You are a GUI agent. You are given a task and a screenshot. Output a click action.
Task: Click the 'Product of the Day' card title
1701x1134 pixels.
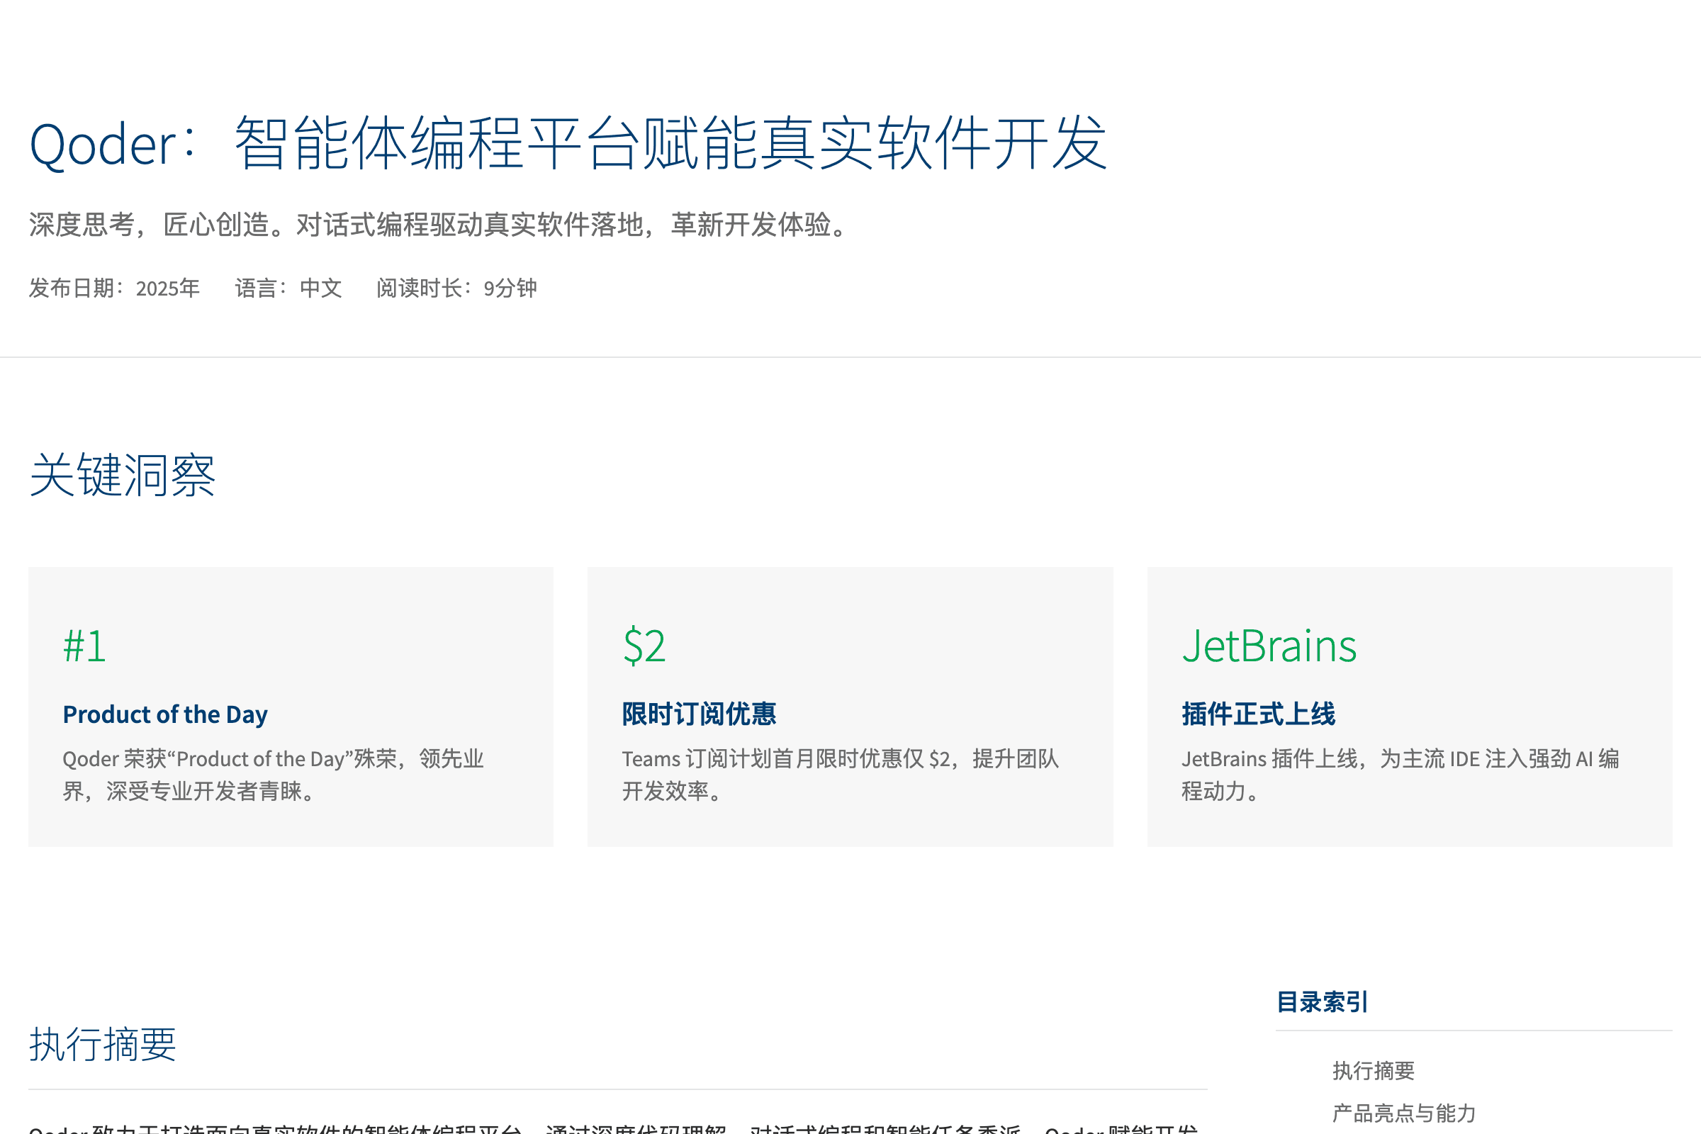(165, 714)
